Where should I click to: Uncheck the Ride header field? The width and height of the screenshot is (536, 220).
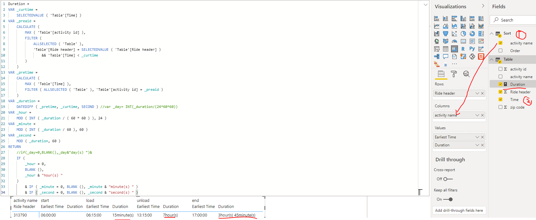click(x=500, y=92)
